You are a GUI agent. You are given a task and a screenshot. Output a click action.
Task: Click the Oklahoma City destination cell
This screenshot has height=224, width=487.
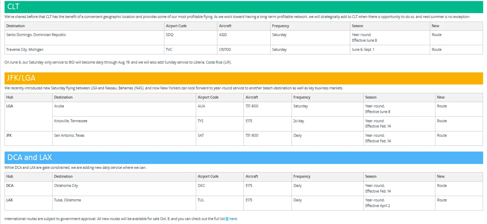(x=66, y=186)
